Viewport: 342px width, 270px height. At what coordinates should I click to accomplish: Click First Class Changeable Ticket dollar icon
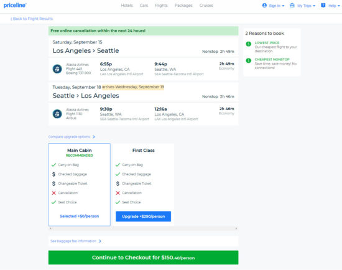(118, 184)
